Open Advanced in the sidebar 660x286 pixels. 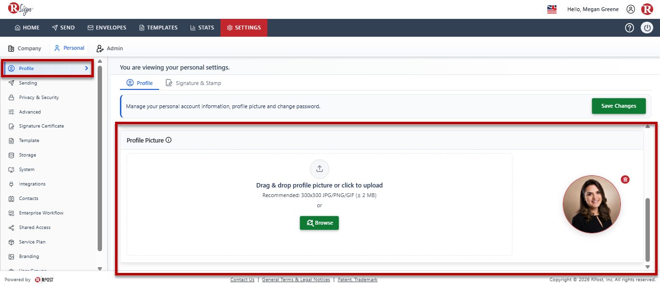point(30,112)
